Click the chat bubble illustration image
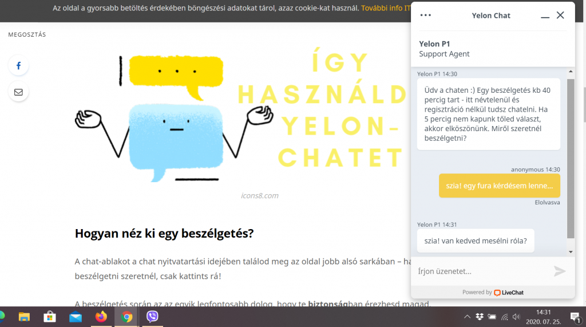 point(175,119)
